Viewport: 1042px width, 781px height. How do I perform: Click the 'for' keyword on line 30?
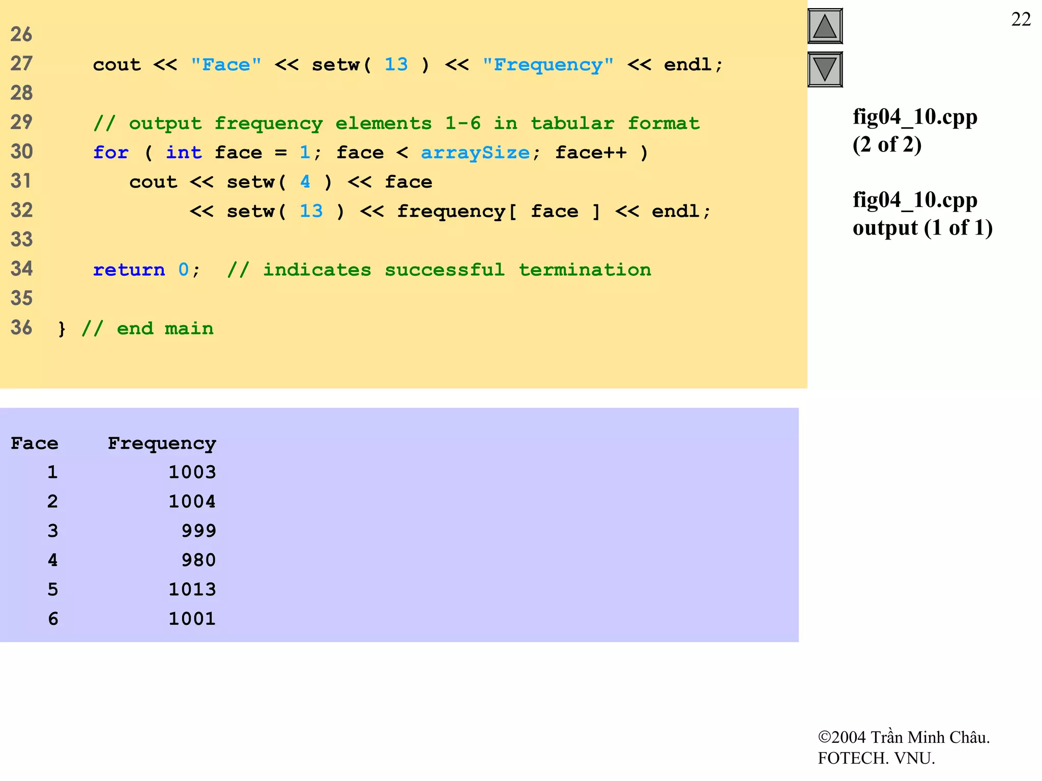(111, 153)
